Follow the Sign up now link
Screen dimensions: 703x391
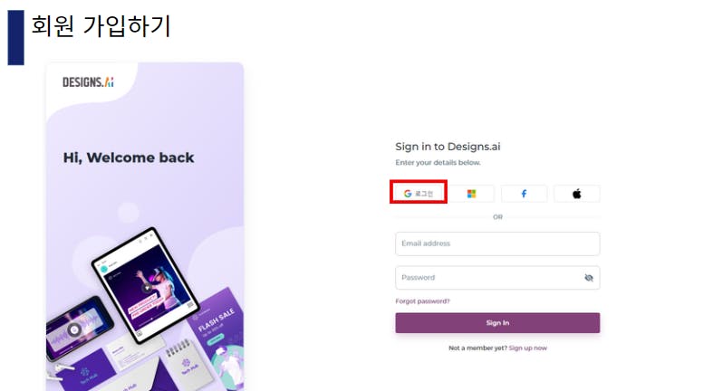pyautogui.click(x=527, y=348)
